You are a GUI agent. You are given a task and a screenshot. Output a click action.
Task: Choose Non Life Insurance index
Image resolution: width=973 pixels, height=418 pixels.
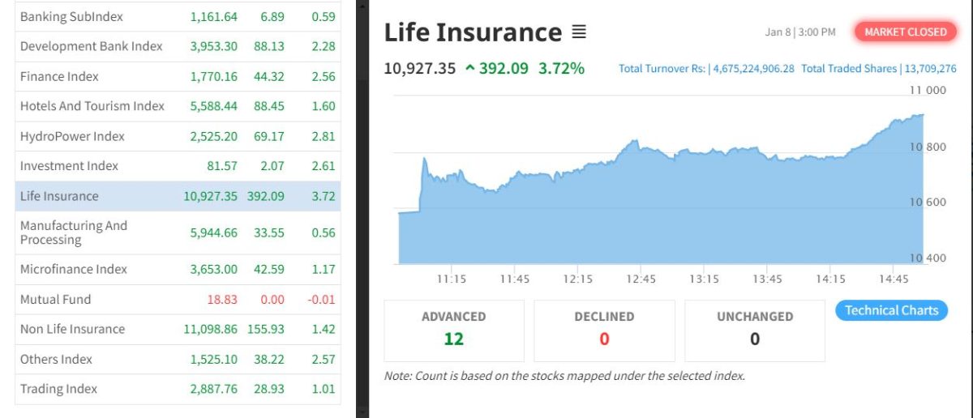coord(72,329)
